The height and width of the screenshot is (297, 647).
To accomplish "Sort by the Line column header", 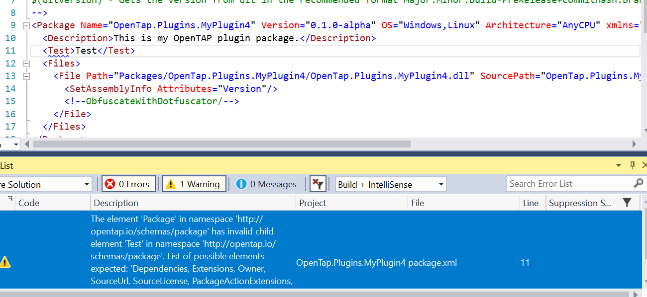I will coord(530,203).
